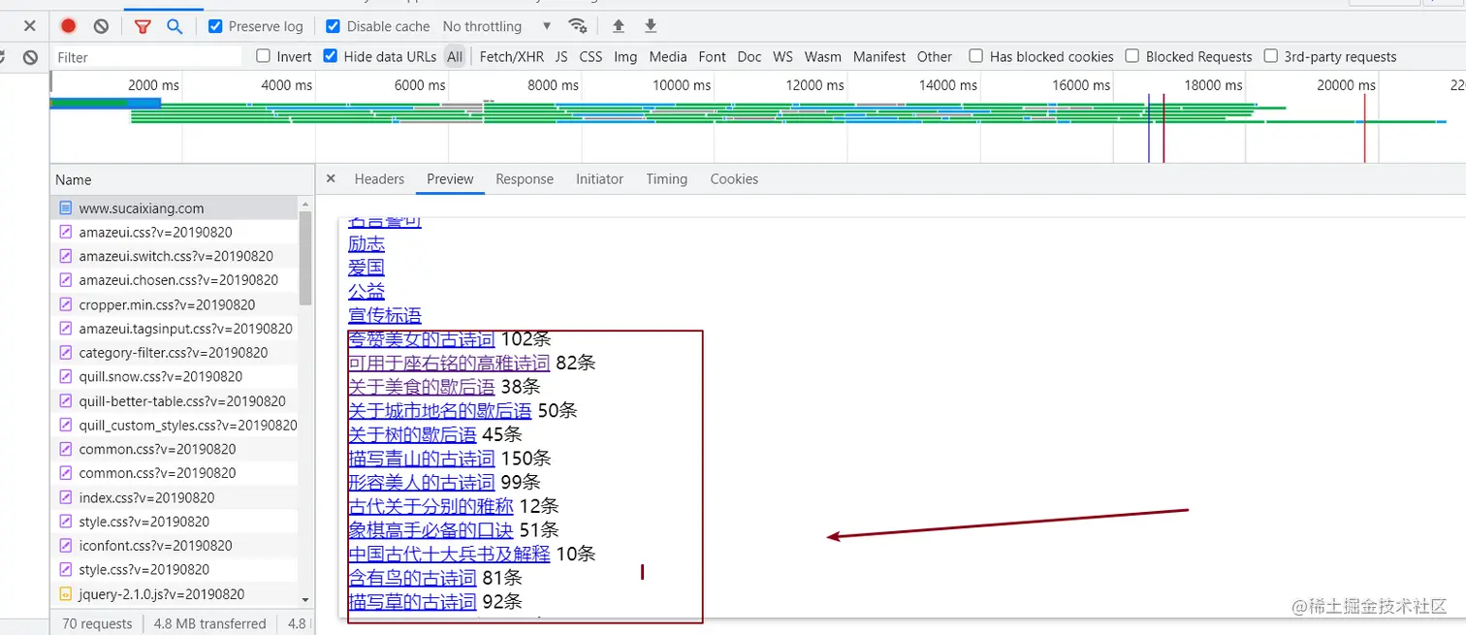Open the 宣传标语 link
Viewport: 1466px width, 635px height.
pyautogui.click(x=385, y=315)
